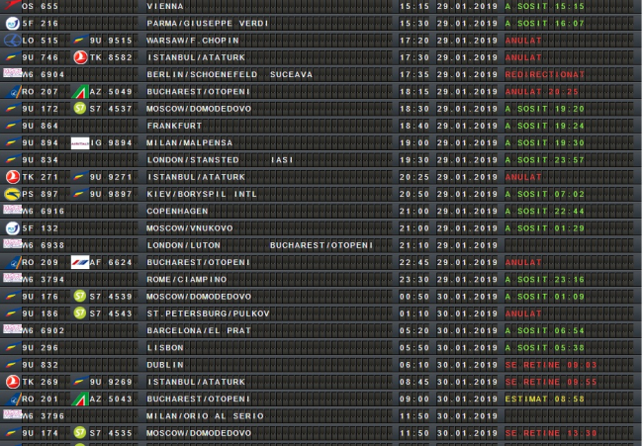Viewport: 643px width, 446px height.
Task: Click the Wizz Air logo beside W6 3796
Action: coord(12,414)
